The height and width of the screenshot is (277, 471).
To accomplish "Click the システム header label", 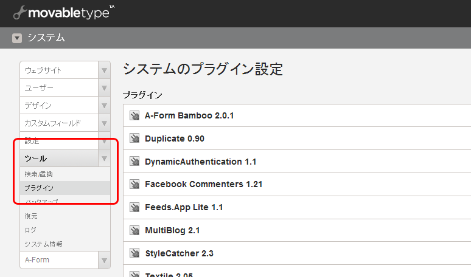I will point(46,38).
